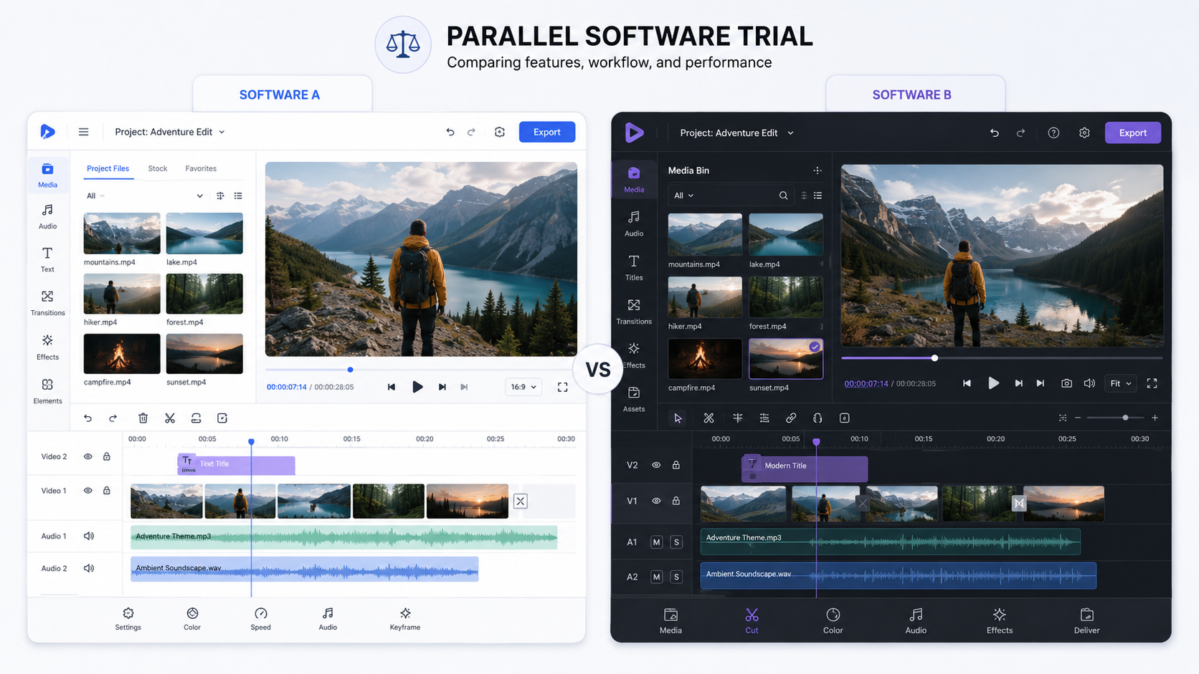Expand Project: Adventure Edit dropdown in Software B
This screenshot has width=1199, height=674.
click(x=736, y=133)
